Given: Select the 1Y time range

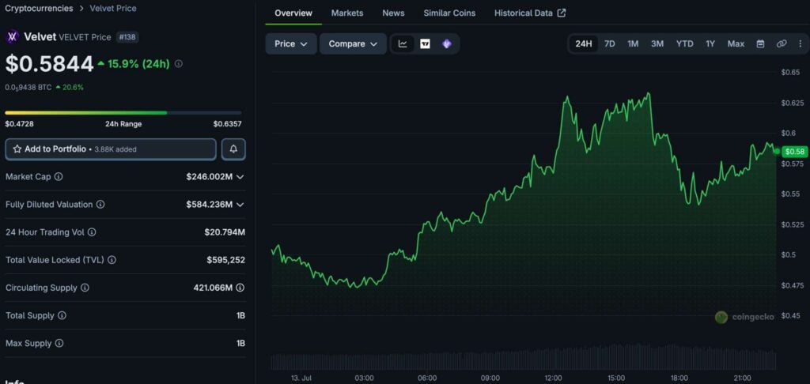Looking at the screenshot, I should tap(710, 44).
